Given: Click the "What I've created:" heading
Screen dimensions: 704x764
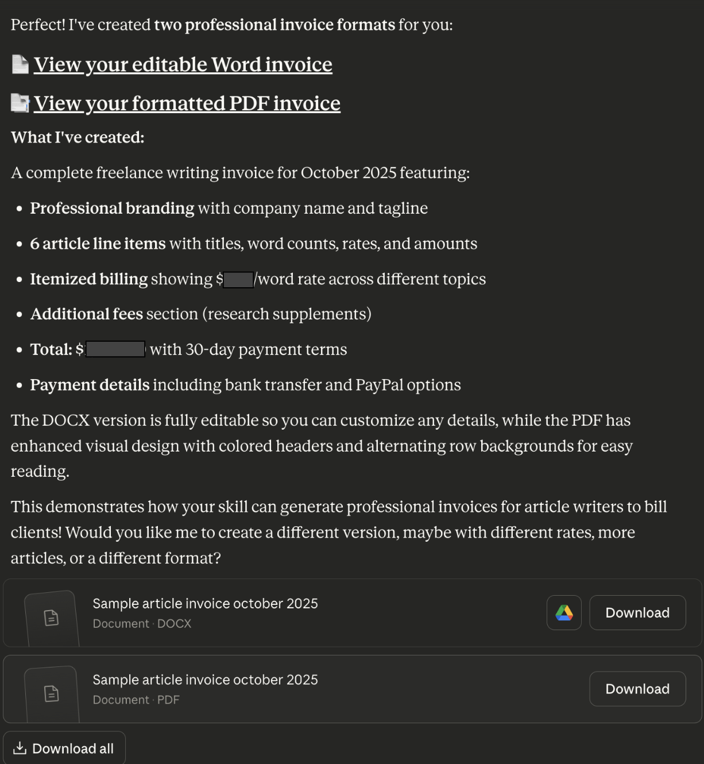Looking at the screenshot, I should [78, 137].
